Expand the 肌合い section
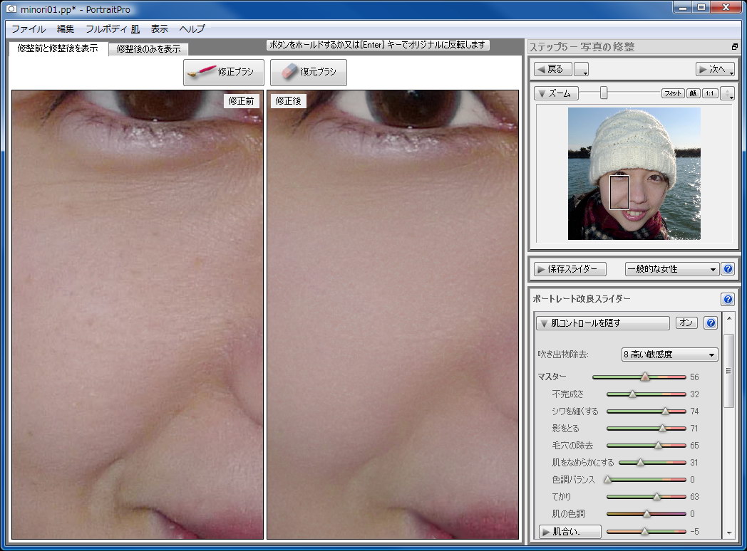This screenshot has width=747, height=551. [x=570, y=532]
